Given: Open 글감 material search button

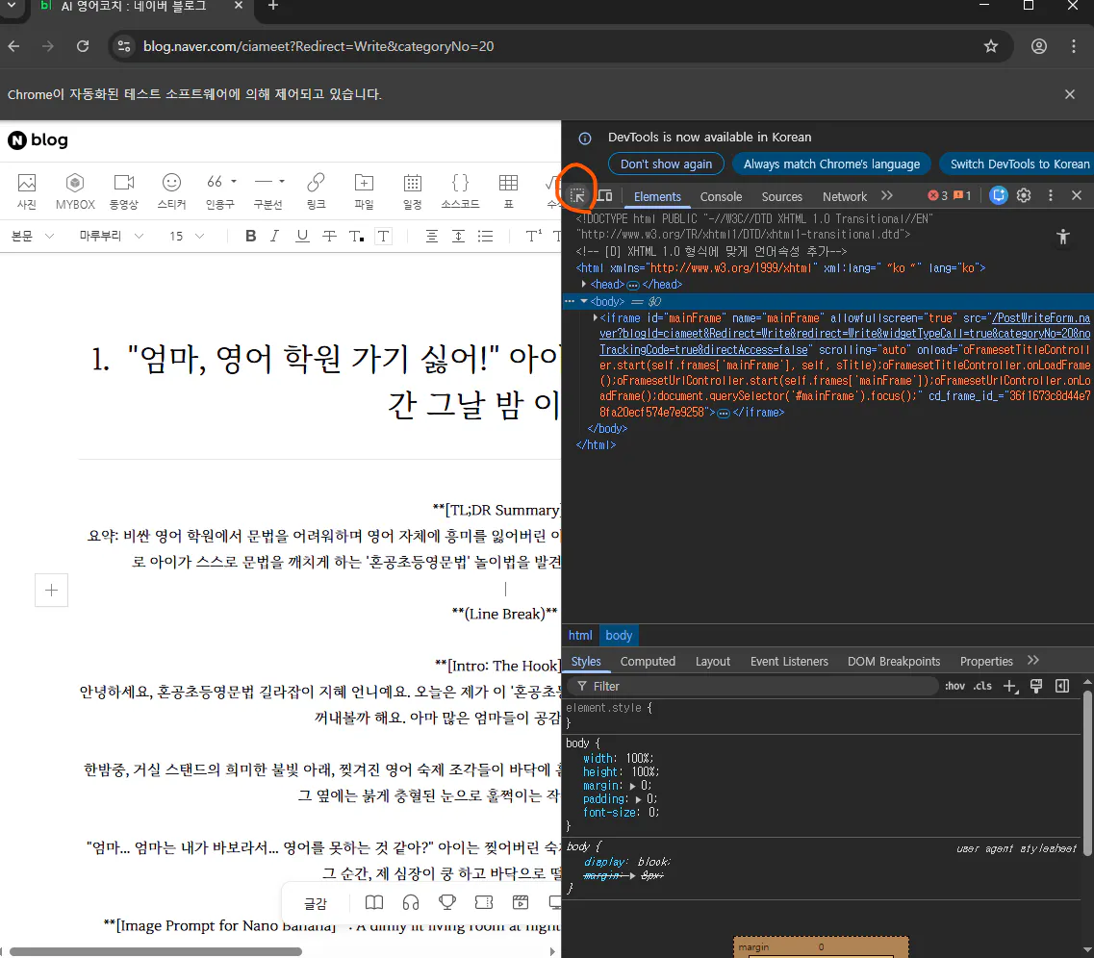Looking at the screenshot, I should [x=316, y=903].
